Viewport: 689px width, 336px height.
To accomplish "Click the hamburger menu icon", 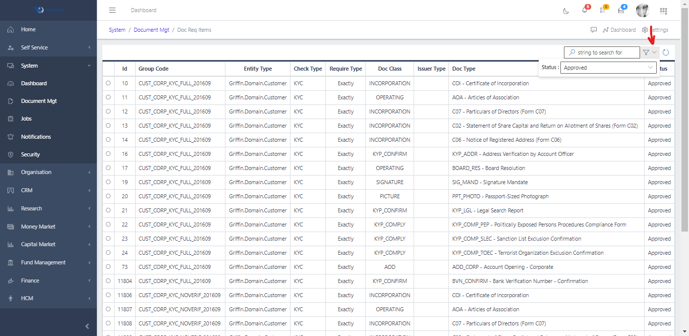I will pos(112,10).
